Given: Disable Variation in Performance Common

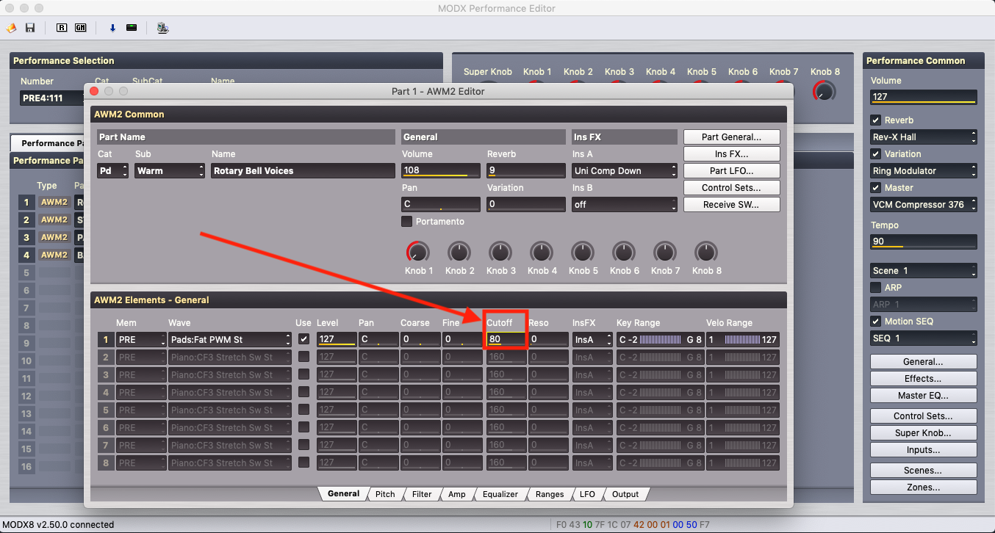Looking at the screenshot, I should 876,154.
